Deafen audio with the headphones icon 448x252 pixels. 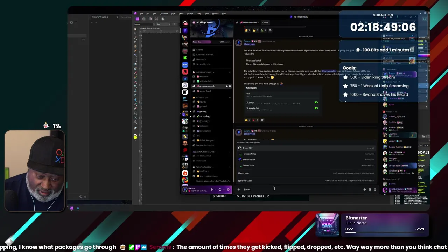[x=220, y=189]
